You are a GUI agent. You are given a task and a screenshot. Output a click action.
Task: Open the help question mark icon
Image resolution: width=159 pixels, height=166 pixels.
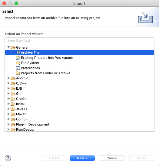8,158
